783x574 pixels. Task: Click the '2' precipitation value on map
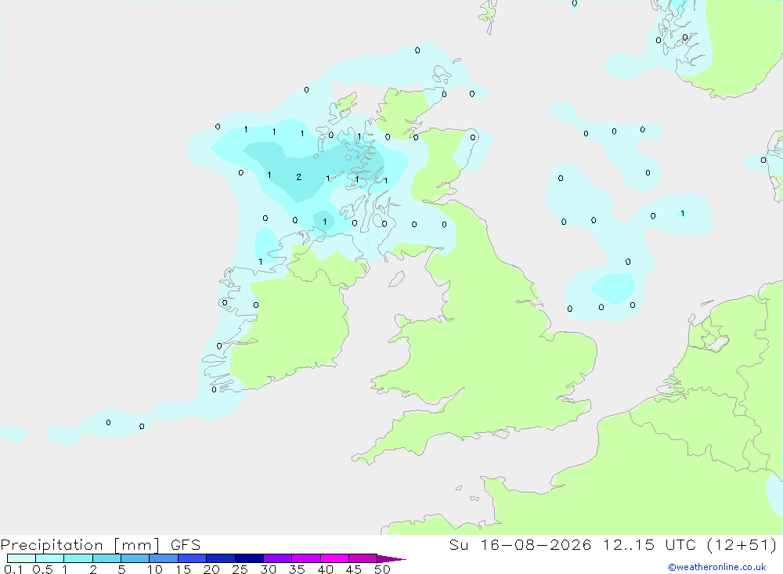pyautogui.click(x=298, y=177)
